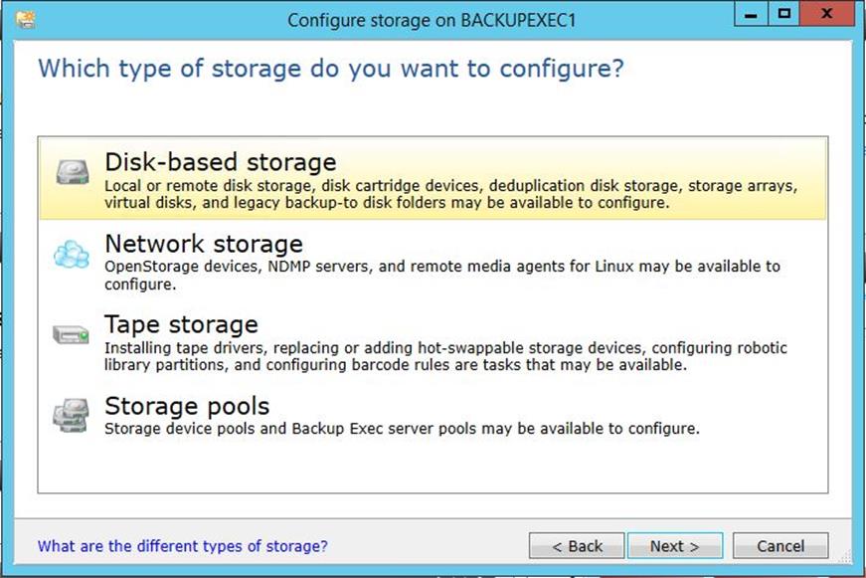Click the description mentioning OpenStorage devices and NDMP
Viewport: 866px width, 578px height.
tap(441, 276)
